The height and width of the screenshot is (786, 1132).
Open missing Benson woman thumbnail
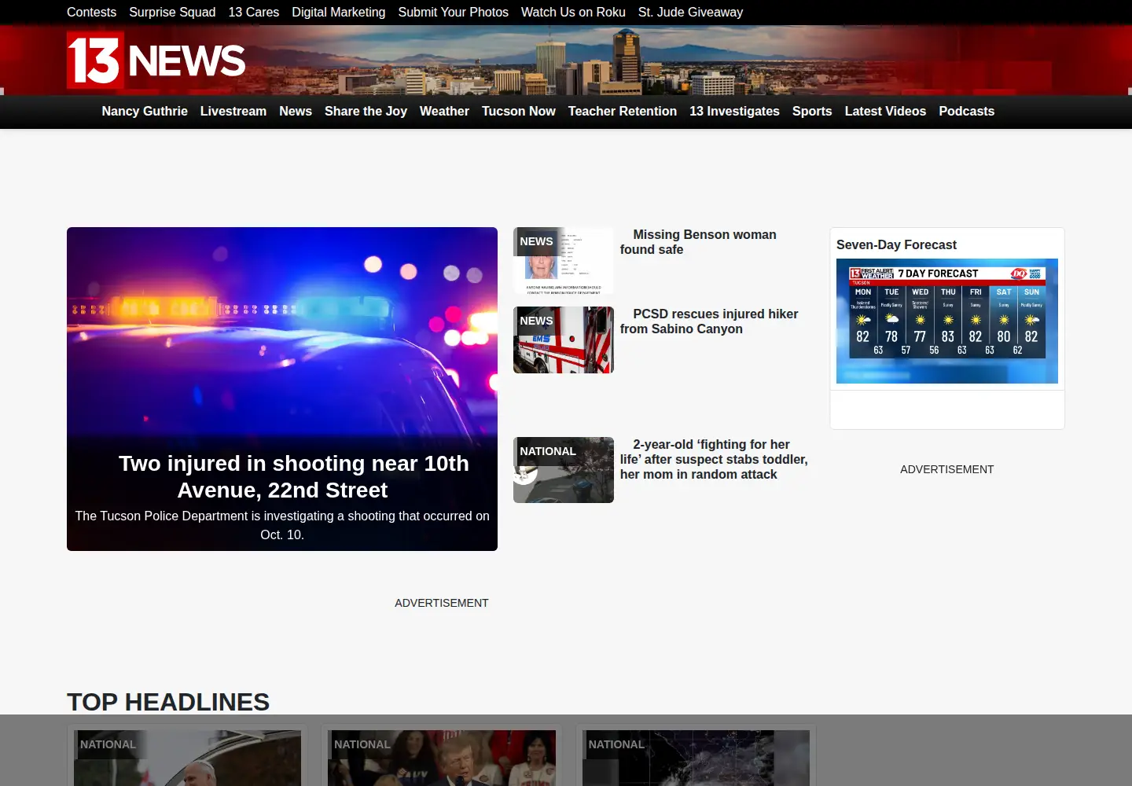tap(564, 261)
